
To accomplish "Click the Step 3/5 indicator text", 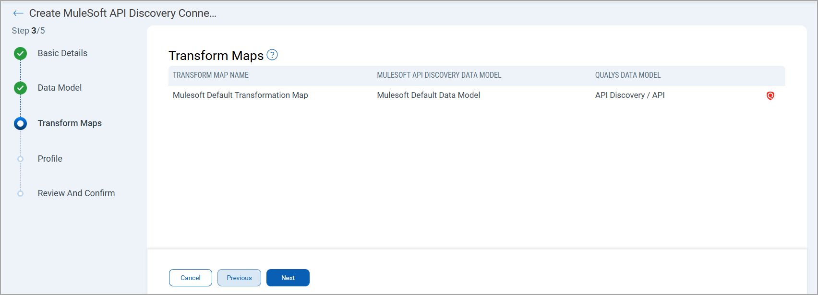I will click(28, 31).
